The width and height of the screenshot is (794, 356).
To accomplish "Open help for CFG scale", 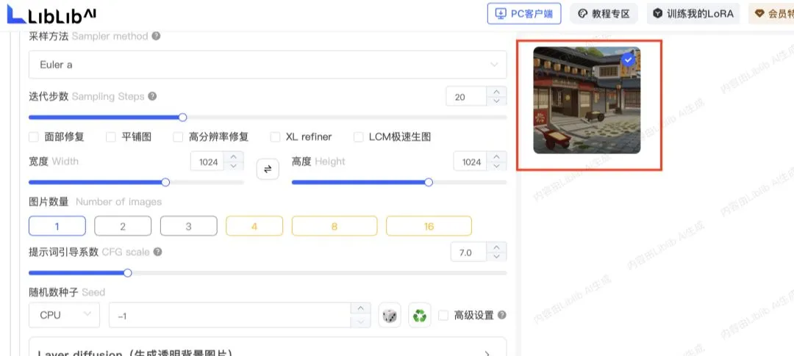I will click(158, 252).
